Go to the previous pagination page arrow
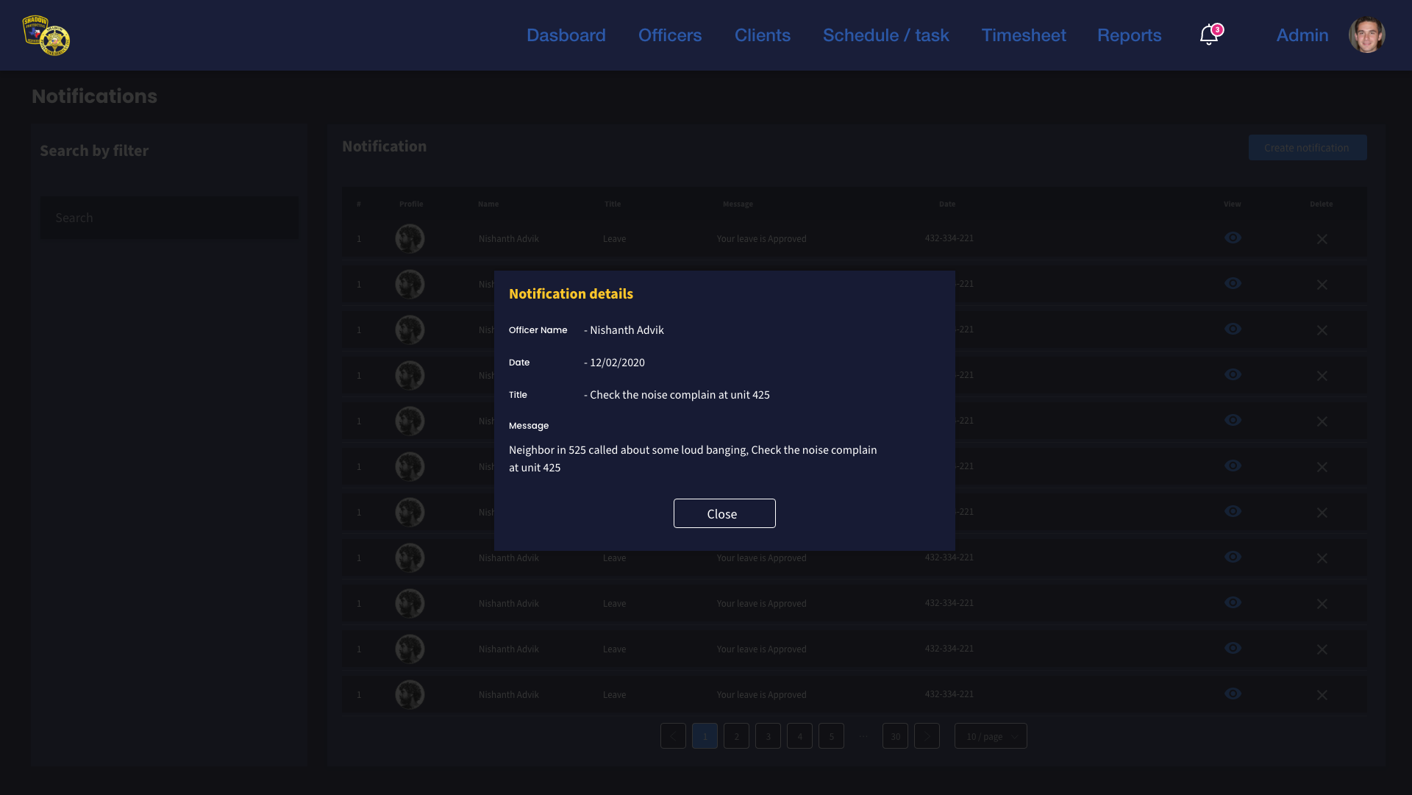The height and width of the screenshot is (795, 1412). [x=673, y=736]
